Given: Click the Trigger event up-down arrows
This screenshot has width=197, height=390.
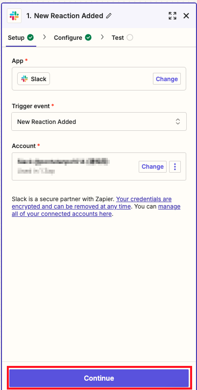Looking at the screenshot, I should 178,121.
